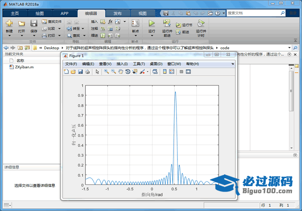Image resolution: width=302 pixels, height=211 pixels.
Task: Toggle Zoom Out tool in Figure
Action: point(114,72)
